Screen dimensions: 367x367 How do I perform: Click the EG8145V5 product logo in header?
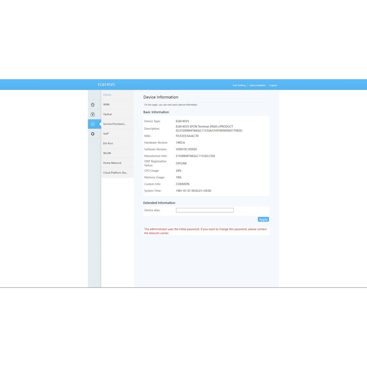(106, 85)
